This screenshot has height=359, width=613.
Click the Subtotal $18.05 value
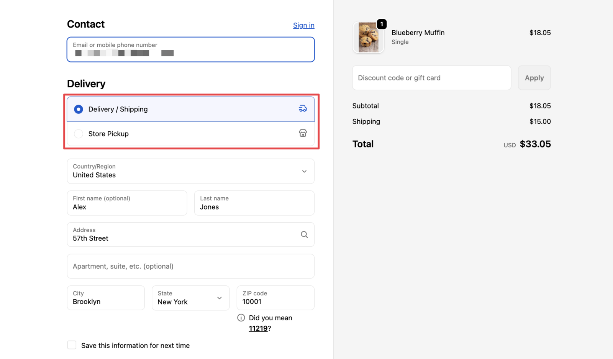tap(540, 106)
